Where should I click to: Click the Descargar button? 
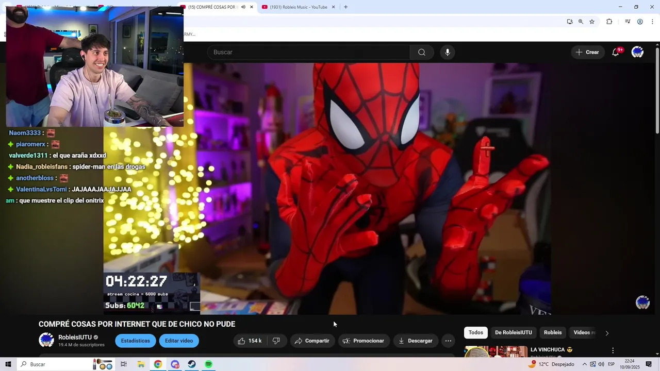416,341
